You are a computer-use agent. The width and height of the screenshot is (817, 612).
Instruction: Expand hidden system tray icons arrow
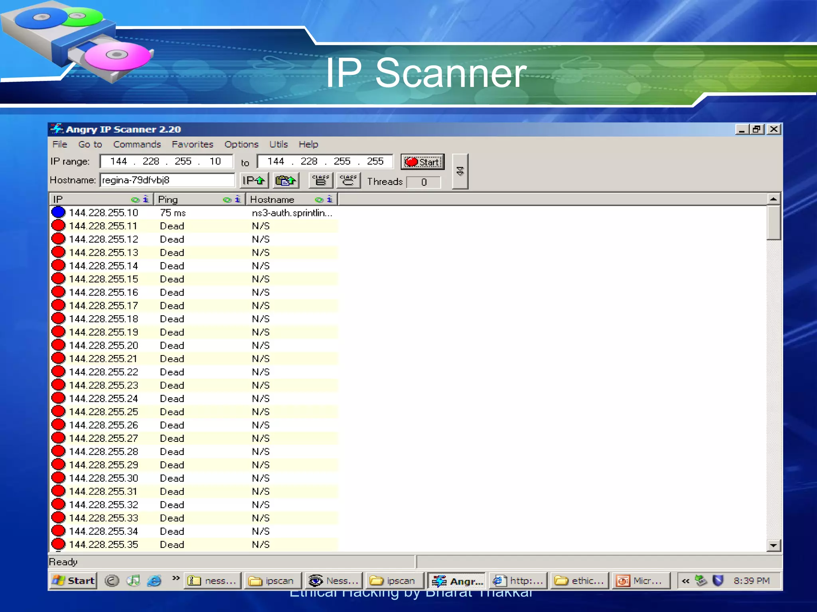click(685, 581)
